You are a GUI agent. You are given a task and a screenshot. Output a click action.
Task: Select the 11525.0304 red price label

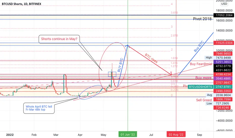click(x=224, y=43)
